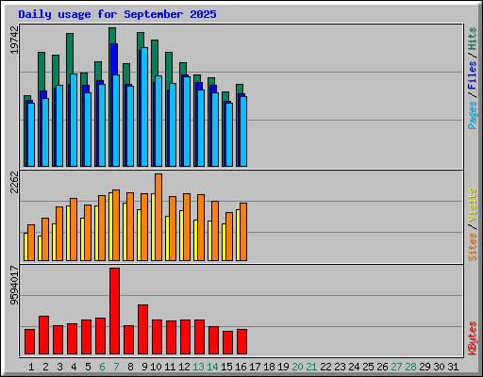Click the tallest orange Visits bar for day 10
Image resolution: width=483 pixels, height=377 pixels.
click(x=158, y=217)
